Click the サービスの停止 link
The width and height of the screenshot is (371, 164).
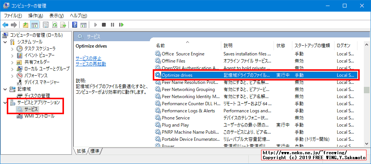tap(88, 58)
